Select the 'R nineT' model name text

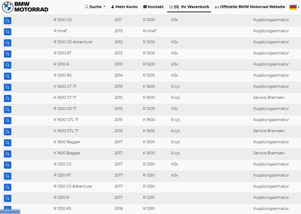[x=61, y=31]
